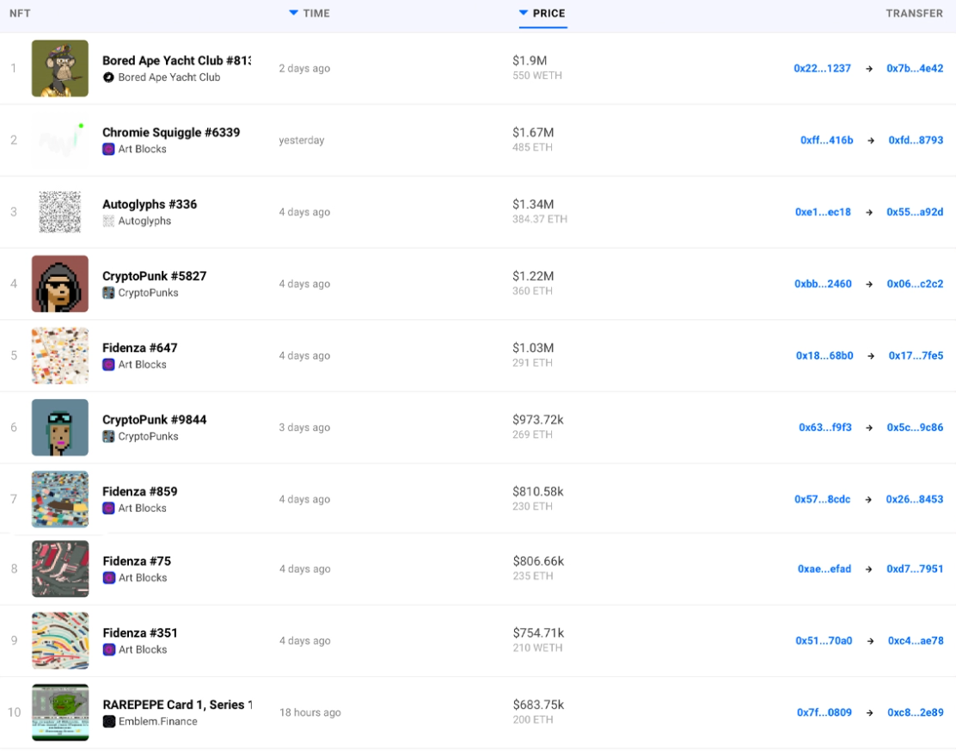Open recipient address 0x7b...4e42
This screenshot has height=751, width=956.
[915, 68]
